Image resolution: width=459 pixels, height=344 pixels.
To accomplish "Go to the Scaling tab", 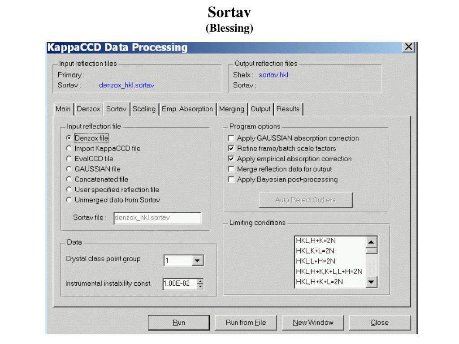I will tap(144, 109).
